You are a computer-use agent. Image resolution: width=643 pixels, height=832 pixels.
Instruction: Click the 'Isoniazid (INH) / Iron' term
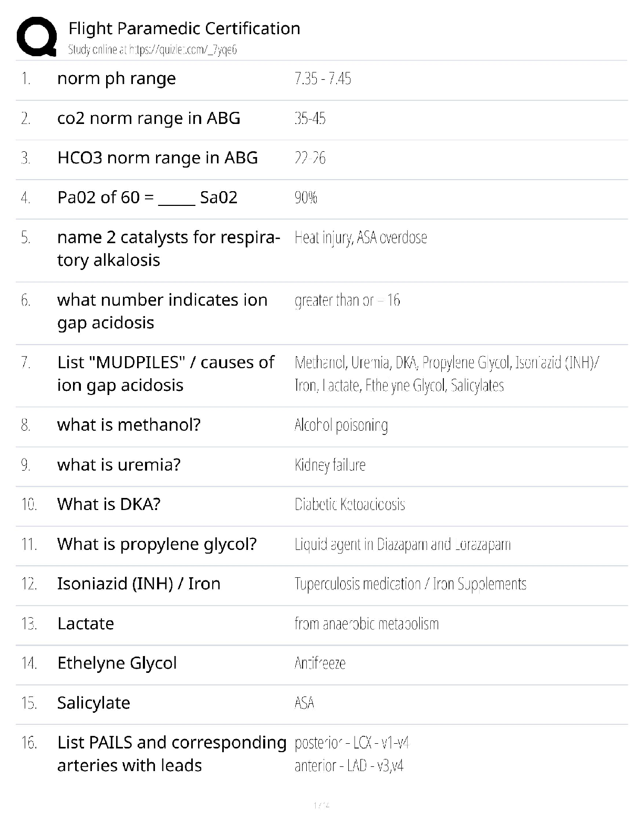139,584
